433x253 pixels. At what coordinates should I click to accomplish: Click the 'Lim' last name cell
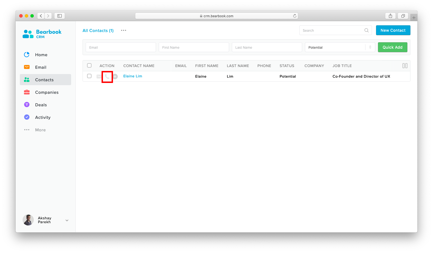click(x=230, y=76)
